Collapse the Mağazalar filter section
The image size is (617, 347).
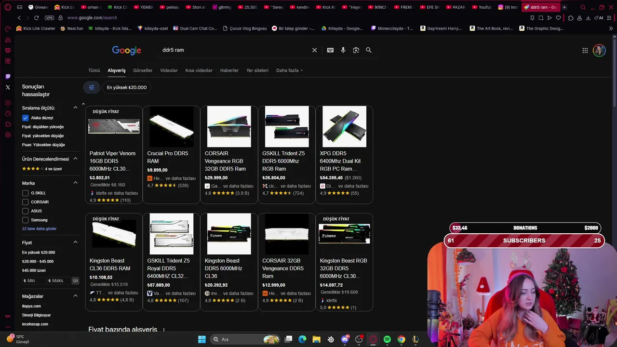point(75,296)
